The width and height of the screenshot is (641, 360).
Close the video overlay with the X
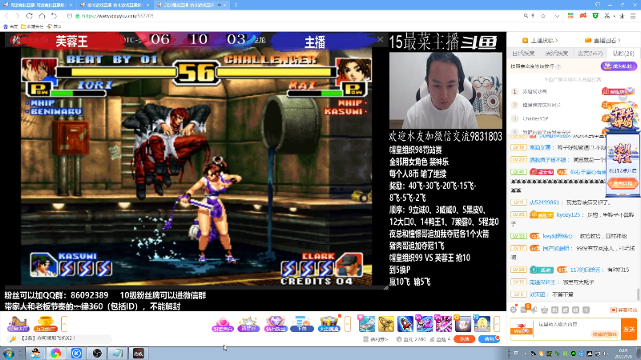[380, 39]
